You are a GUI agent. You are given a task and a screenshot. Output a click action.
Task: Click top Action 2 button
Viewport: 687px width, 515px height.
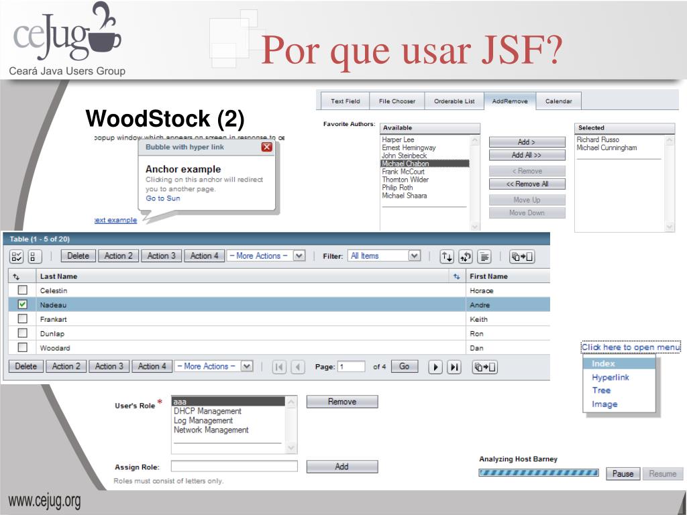[118, 255]
